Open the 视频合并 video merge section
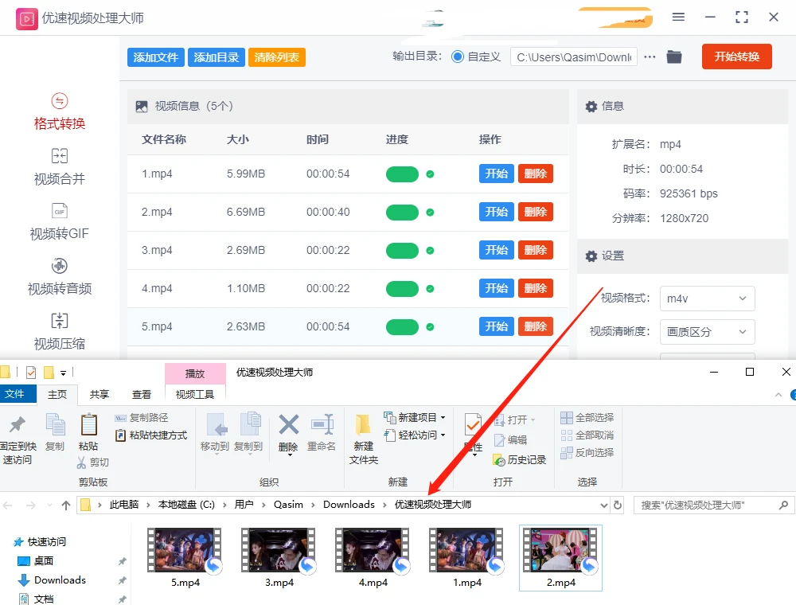Viewport: 796px width, 605px height. click(60, 167)
